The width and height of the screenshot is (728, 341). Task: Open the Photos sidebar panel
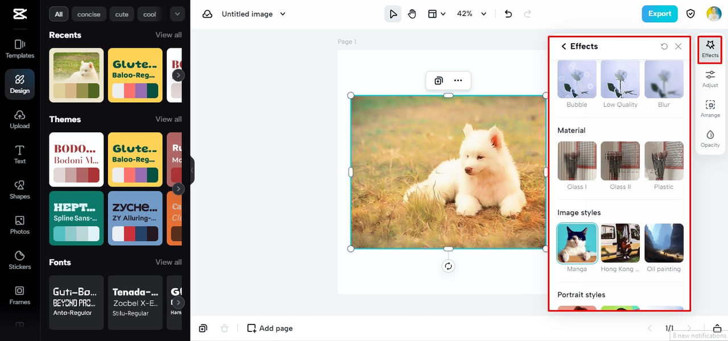(x=20, y=225)
